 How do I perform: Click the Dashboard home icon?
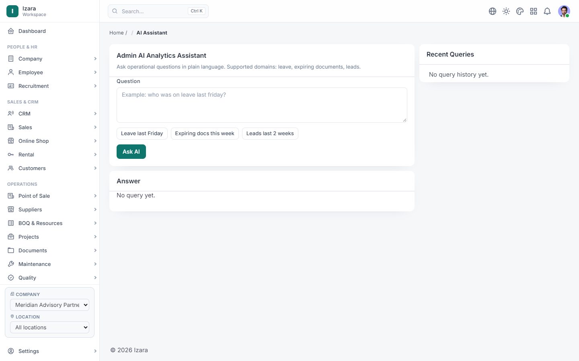[x=11, y=31]
